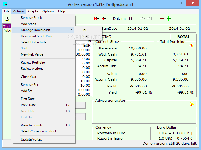Choose Prev. Date F7 entry

click(44, 105)
